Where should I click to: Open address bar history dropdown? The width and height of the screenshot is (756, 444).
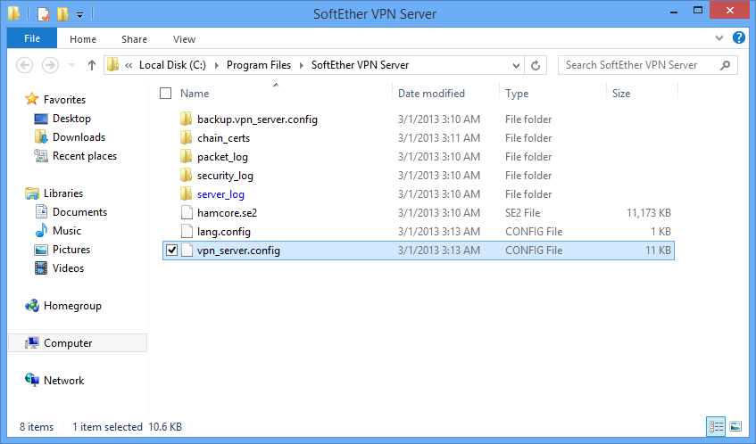tap(516, 65)
